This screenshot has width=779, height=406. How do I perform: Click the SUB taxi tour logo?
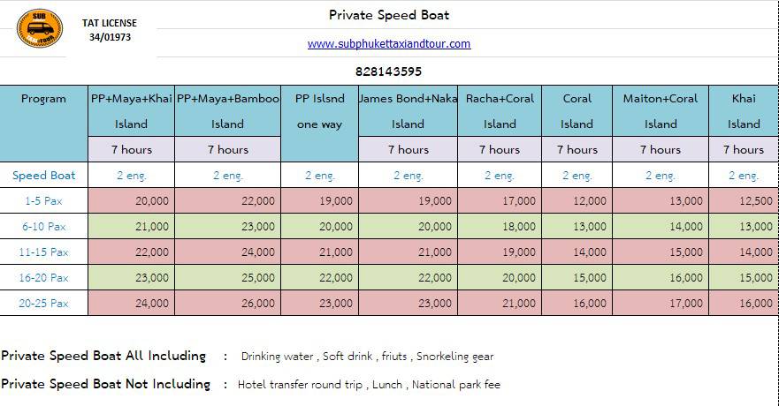[40, 28]
